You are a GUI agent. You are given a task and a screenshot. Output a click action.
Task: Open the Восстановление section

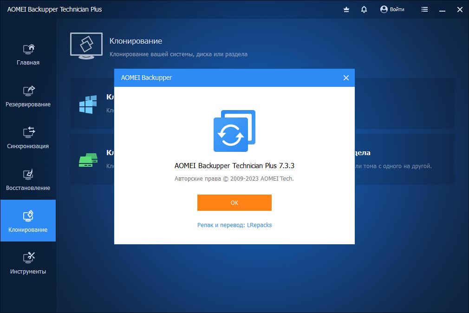(28, 180)
